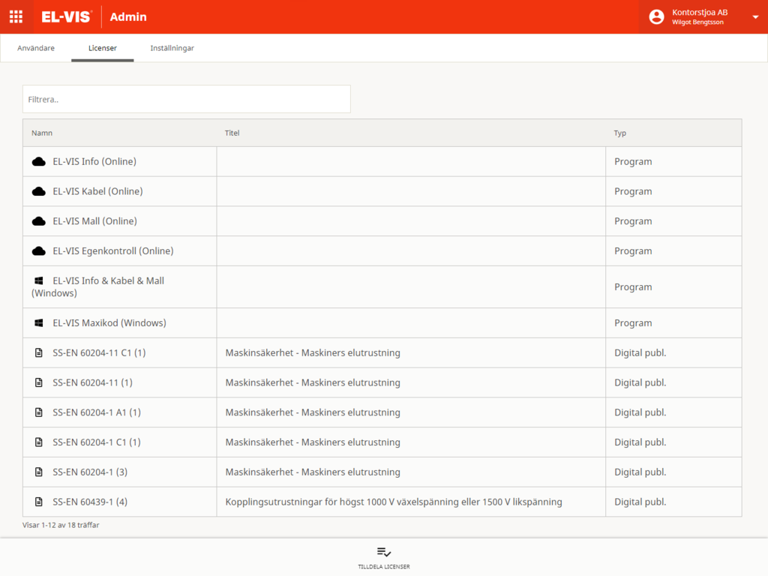Select the EL-VIS Info (Online) license name

point(94,162)
